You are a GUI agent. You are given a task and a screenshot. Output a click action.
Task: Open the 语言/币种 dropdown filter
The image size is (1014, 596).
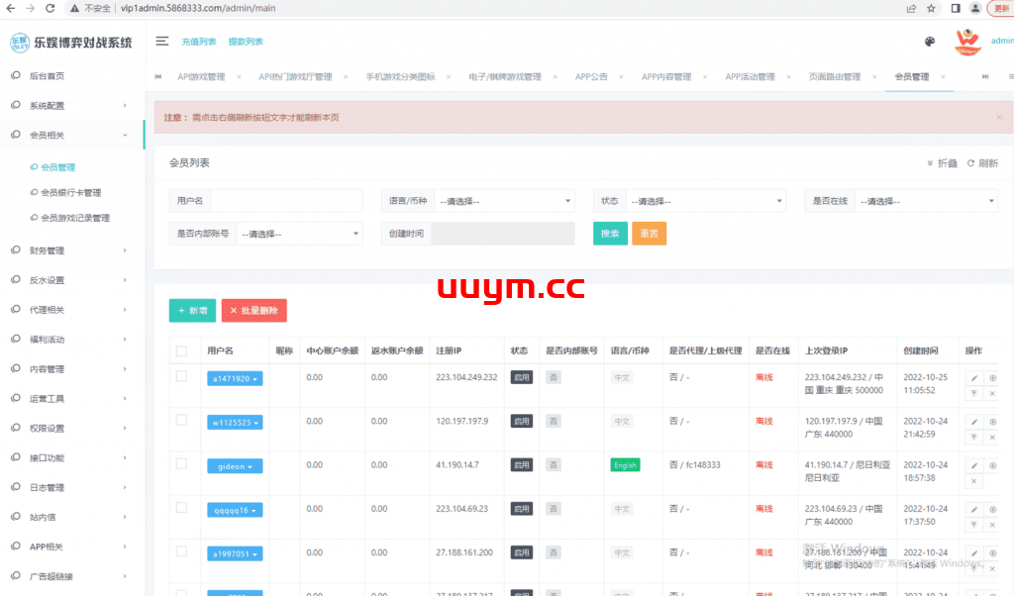(505, 201)
